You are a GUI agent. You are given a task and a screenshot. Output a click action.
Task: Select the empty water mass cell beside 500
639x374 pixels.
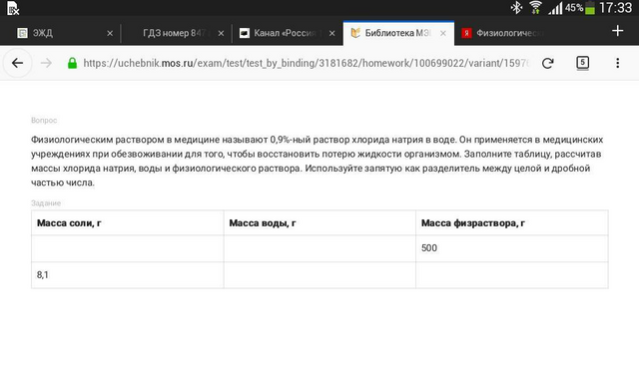(x=319, y=248)
